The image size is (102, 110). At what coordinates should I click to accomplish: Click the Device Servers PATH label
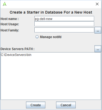click(x=17, y=49)
